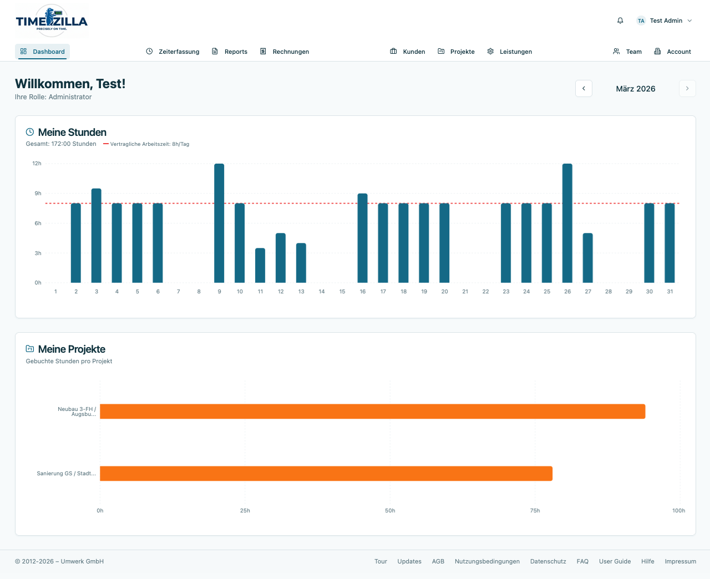Click the Kunden briefcase icon
710x579 pixels.
pos(393,52)
